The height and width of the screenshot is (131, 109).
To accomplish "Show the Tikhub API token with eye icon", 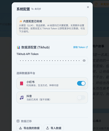I will 84,61.
